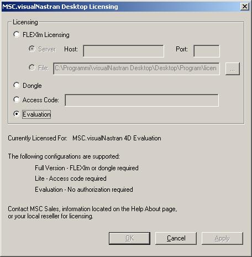Open file browser with the ... button
Screen dimensions: 252x257
pos(233,69)
